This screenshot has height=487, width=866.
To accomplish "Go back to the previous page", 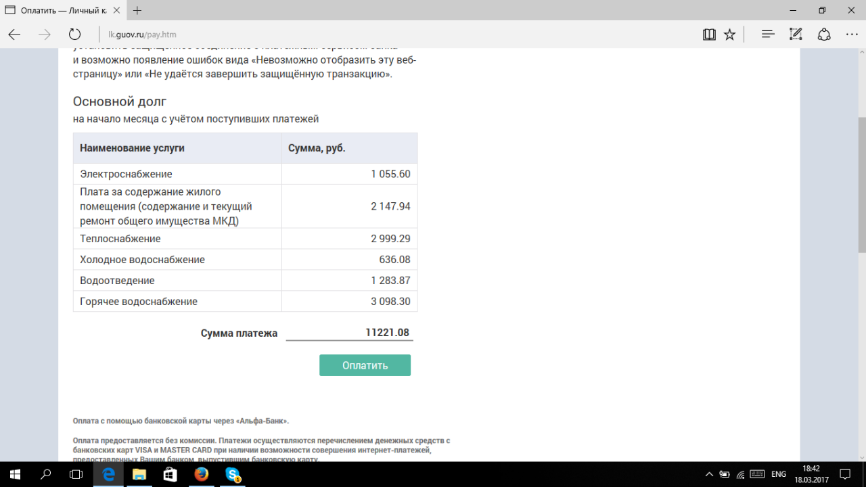I will 14,34.
